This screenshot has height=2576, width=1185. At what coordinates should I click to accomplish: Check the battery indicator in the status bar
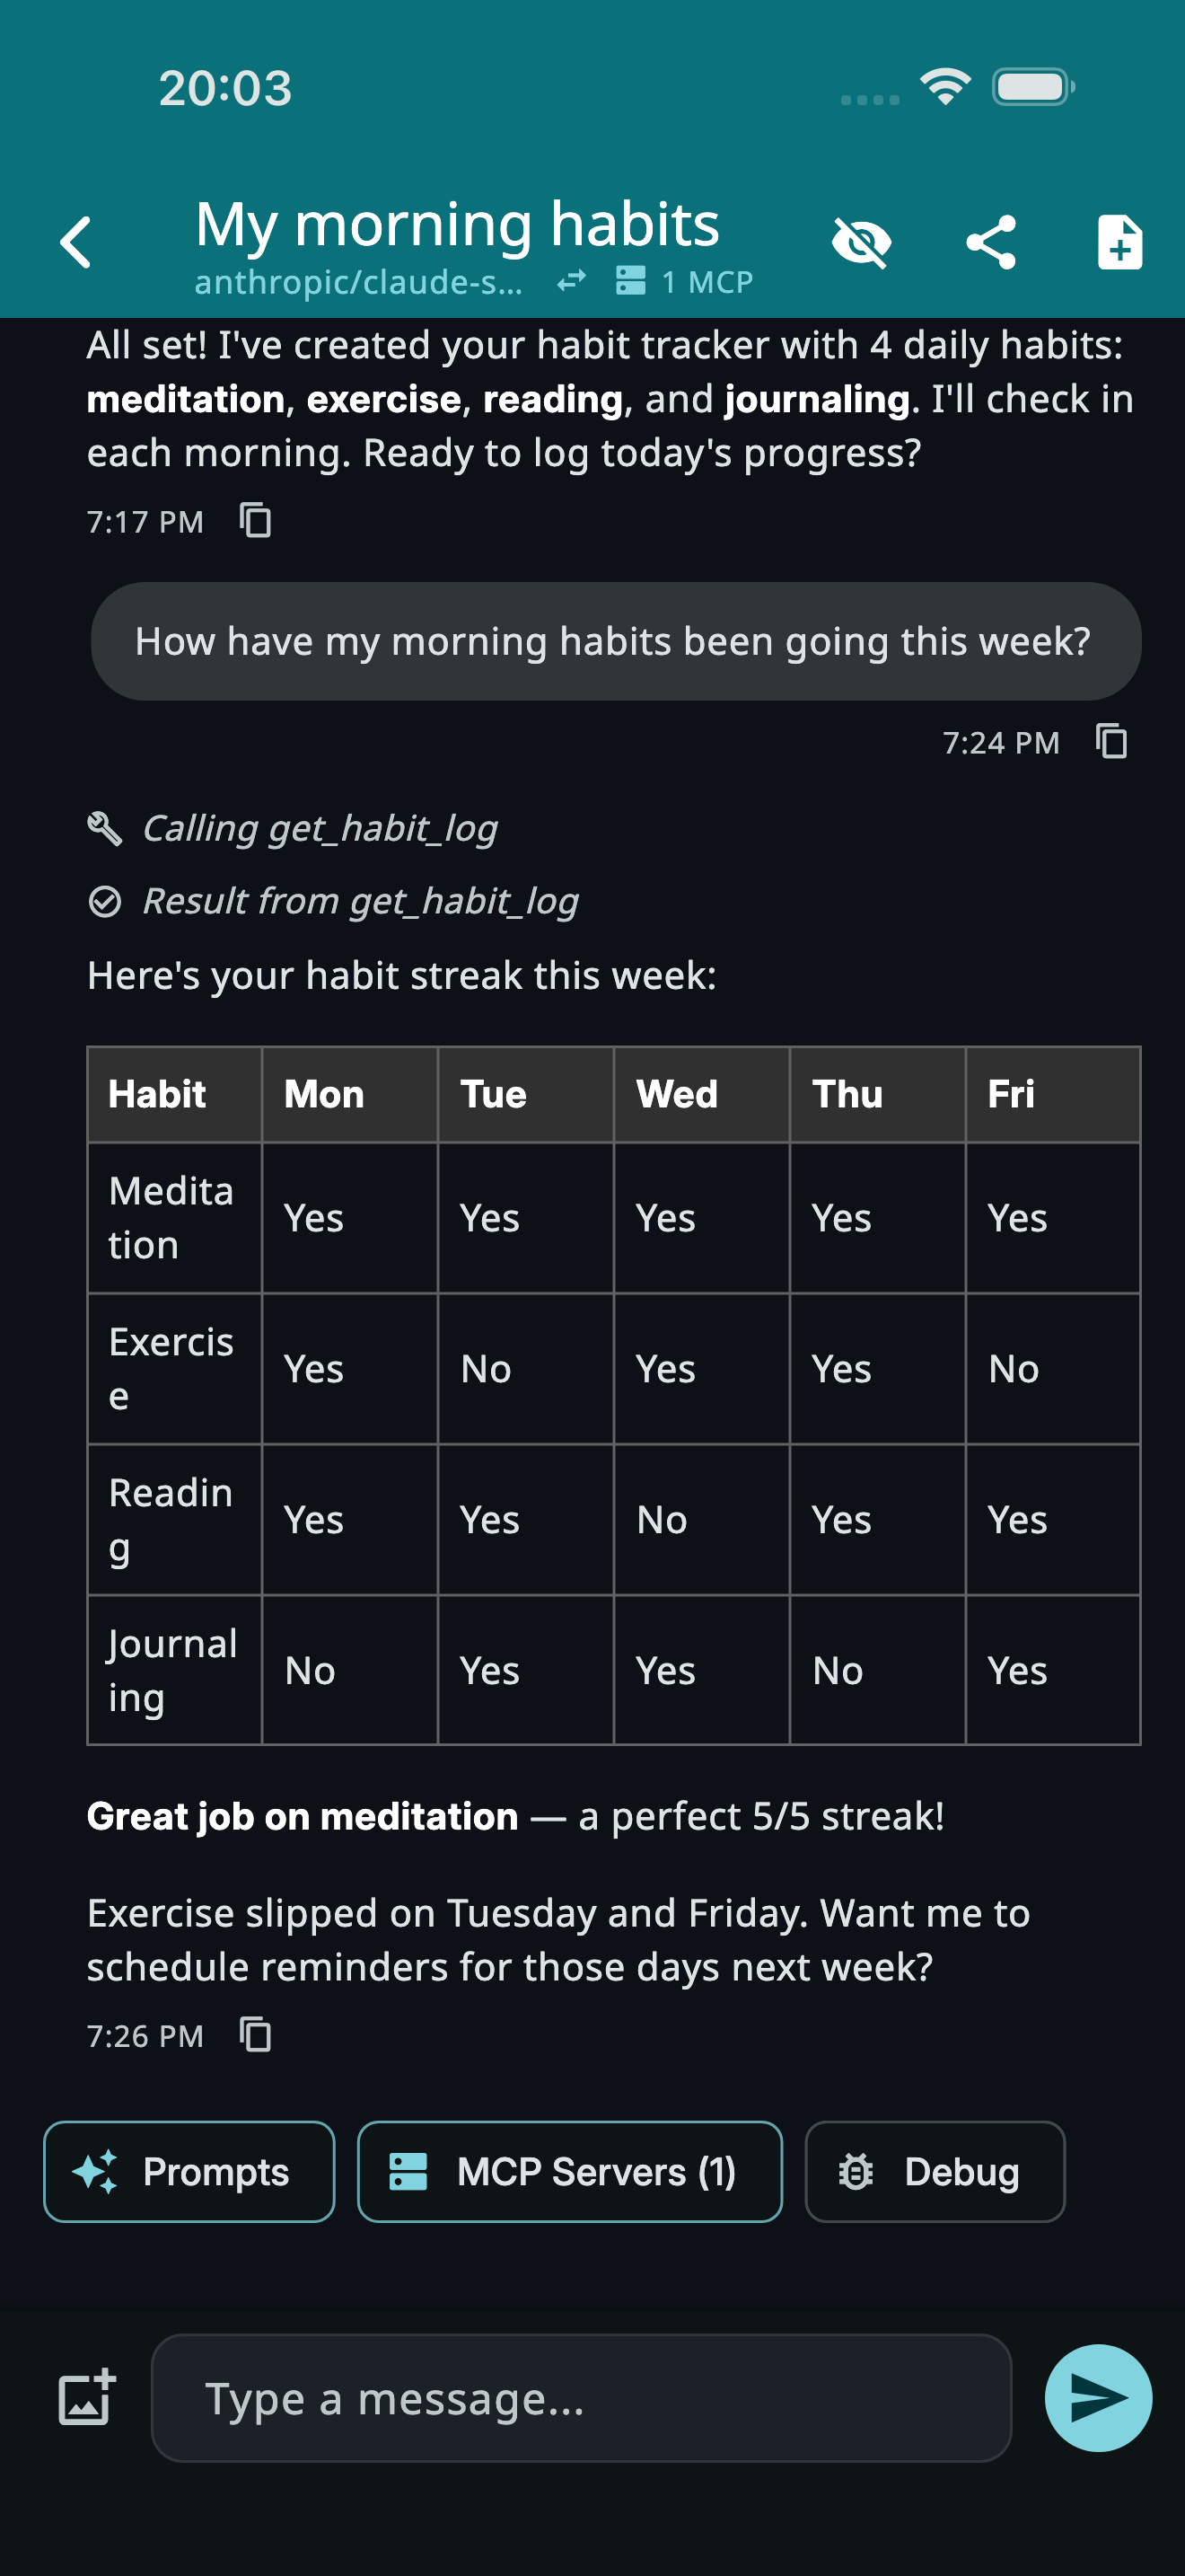point(1033,87)
